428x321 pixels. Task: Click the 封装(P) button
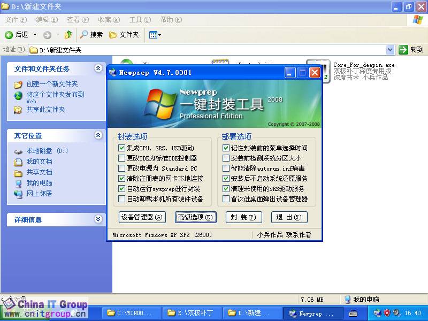pos(244,217)
